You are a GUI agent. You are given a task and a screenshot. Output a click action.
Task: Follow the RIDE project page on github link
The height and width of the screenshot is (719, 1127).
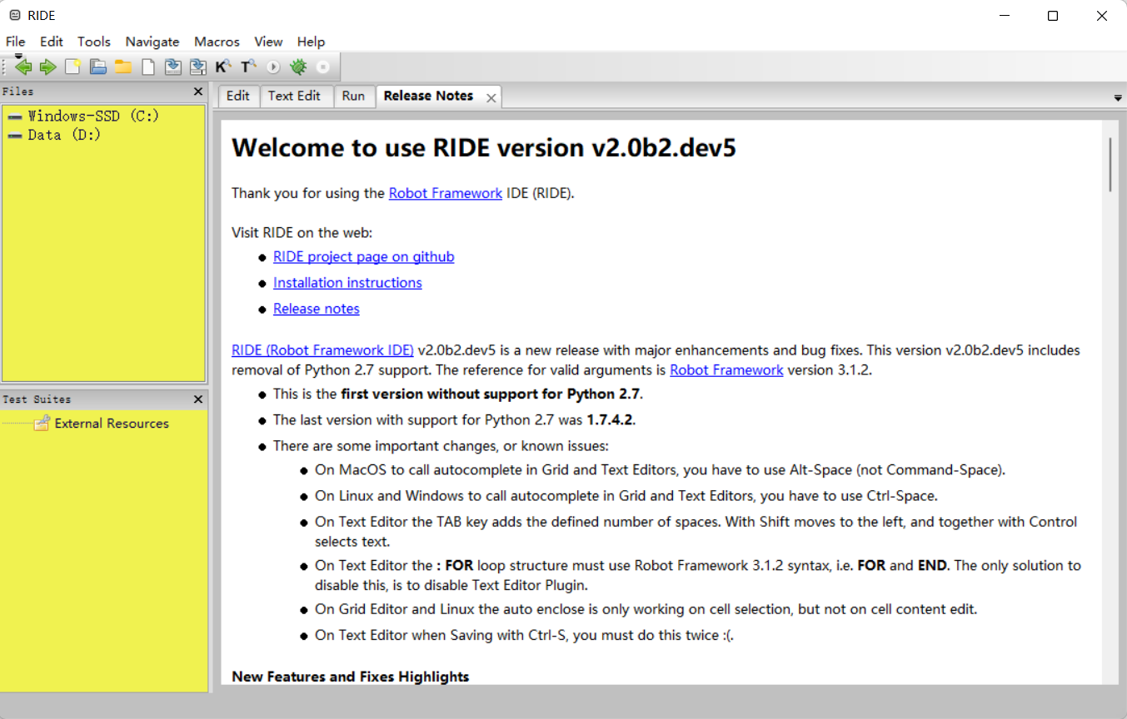[363, 256]
